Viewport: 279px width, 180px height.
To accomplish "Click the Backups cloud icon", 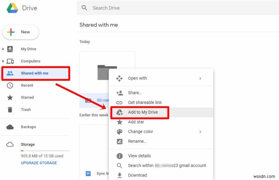I will coord(10,127).
